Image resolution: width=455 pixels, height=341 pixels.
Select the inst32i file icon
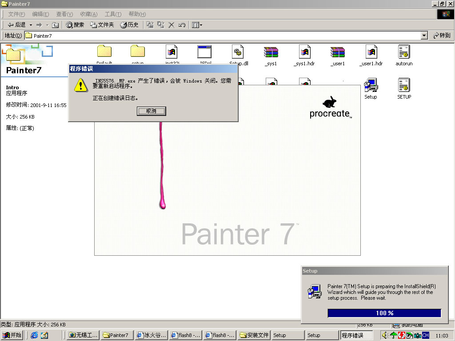(172, 52)
